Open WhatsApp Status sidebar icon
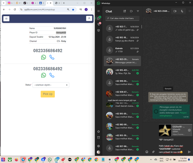The width and height of the screenshot is (193, 163). tap(98, 30)
